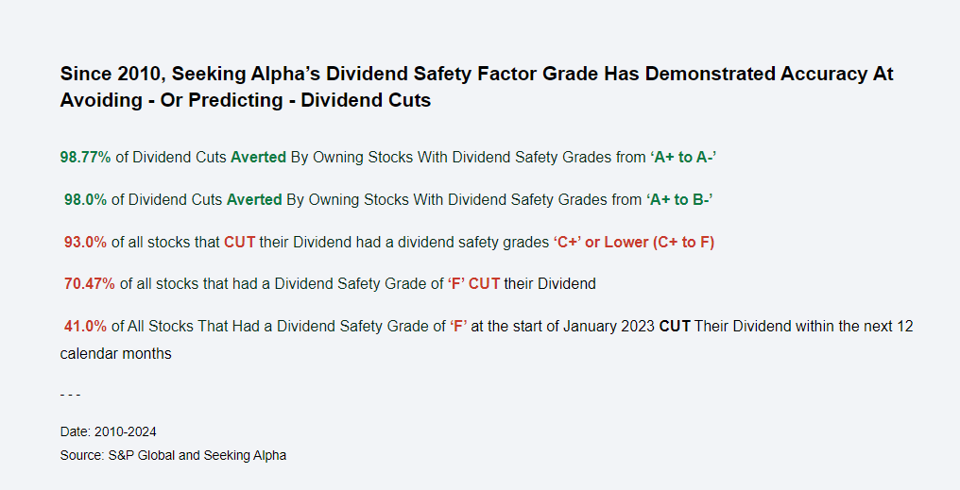The image size is (960, 490).
Task: Click the green 'A+ to A-' grade text
Action: click(x=682, y=158)
